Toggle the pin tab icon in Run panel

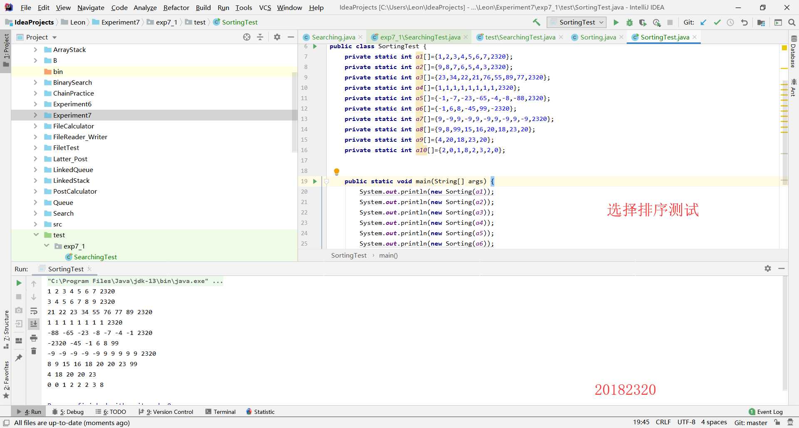click(19, 357)
